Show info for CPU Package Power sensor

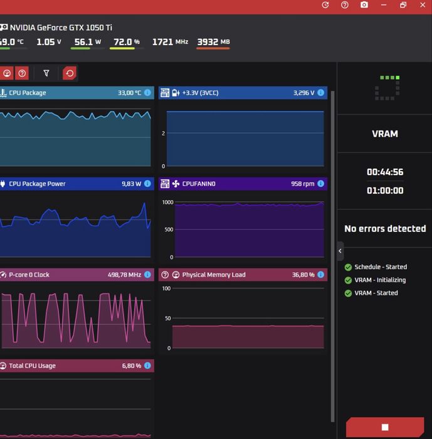(x=147, y=184)
